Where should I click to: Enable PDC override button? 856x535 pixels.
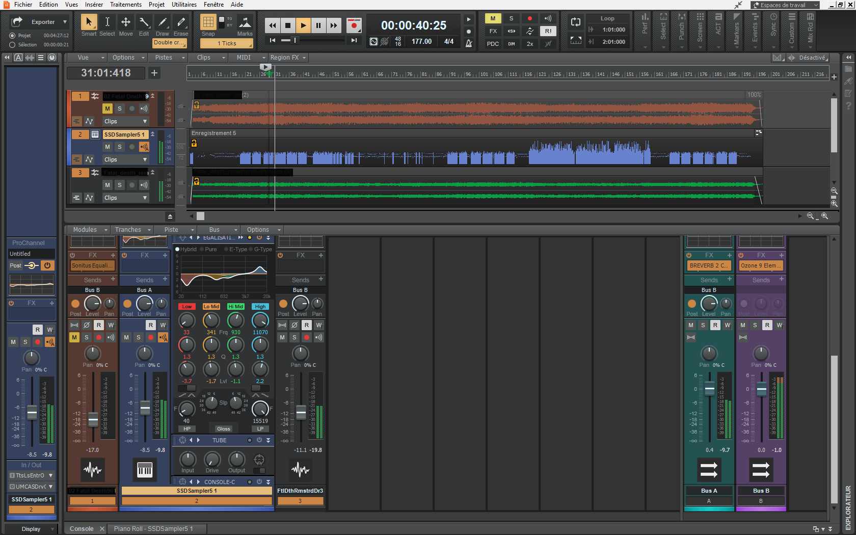pyautogui.click(x=493, y=44)
